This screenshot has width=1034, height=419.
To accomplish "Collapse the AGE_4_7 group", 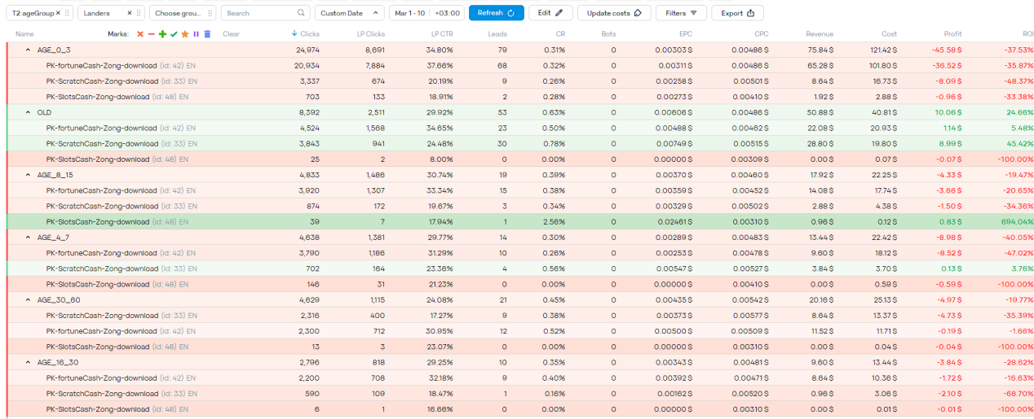I will (28, 238).
